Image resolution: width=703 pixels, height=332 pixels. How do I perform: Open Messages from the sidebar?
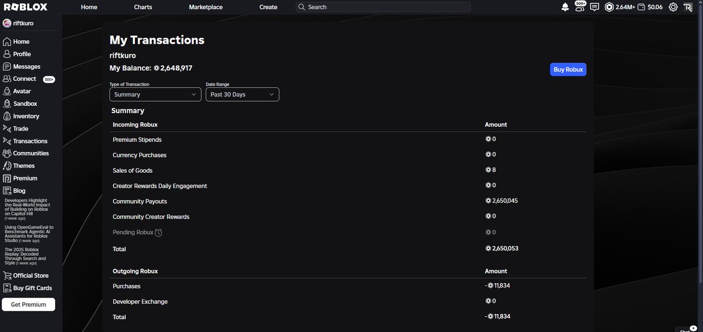[22, 67]
